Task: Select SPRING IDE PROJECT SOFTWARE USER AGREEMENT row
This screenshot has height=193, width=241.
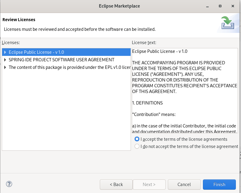Action: (x=67, y=60)
